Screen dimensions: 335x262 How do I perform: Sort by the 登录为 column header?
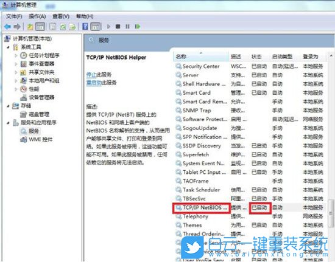tap(311, 57)
